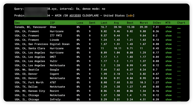The width and height of the screenshot is (193, 105).
Task: Click the 39.39 worst value for Vancouver
Action: [x=143, y=27]
